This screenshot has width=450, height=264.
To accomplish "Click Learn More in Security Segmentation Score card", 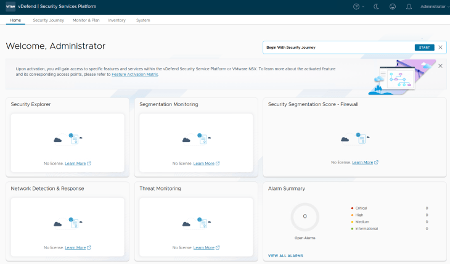I will tap(363, 162).
